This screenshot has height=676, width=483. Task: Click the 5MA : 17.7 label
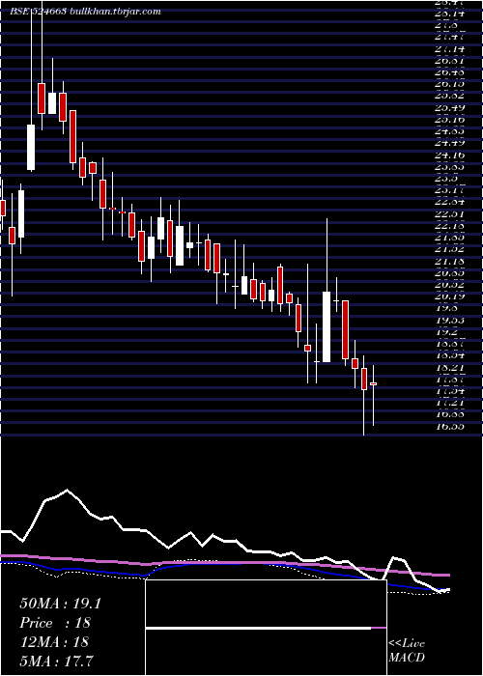[57, 661]
